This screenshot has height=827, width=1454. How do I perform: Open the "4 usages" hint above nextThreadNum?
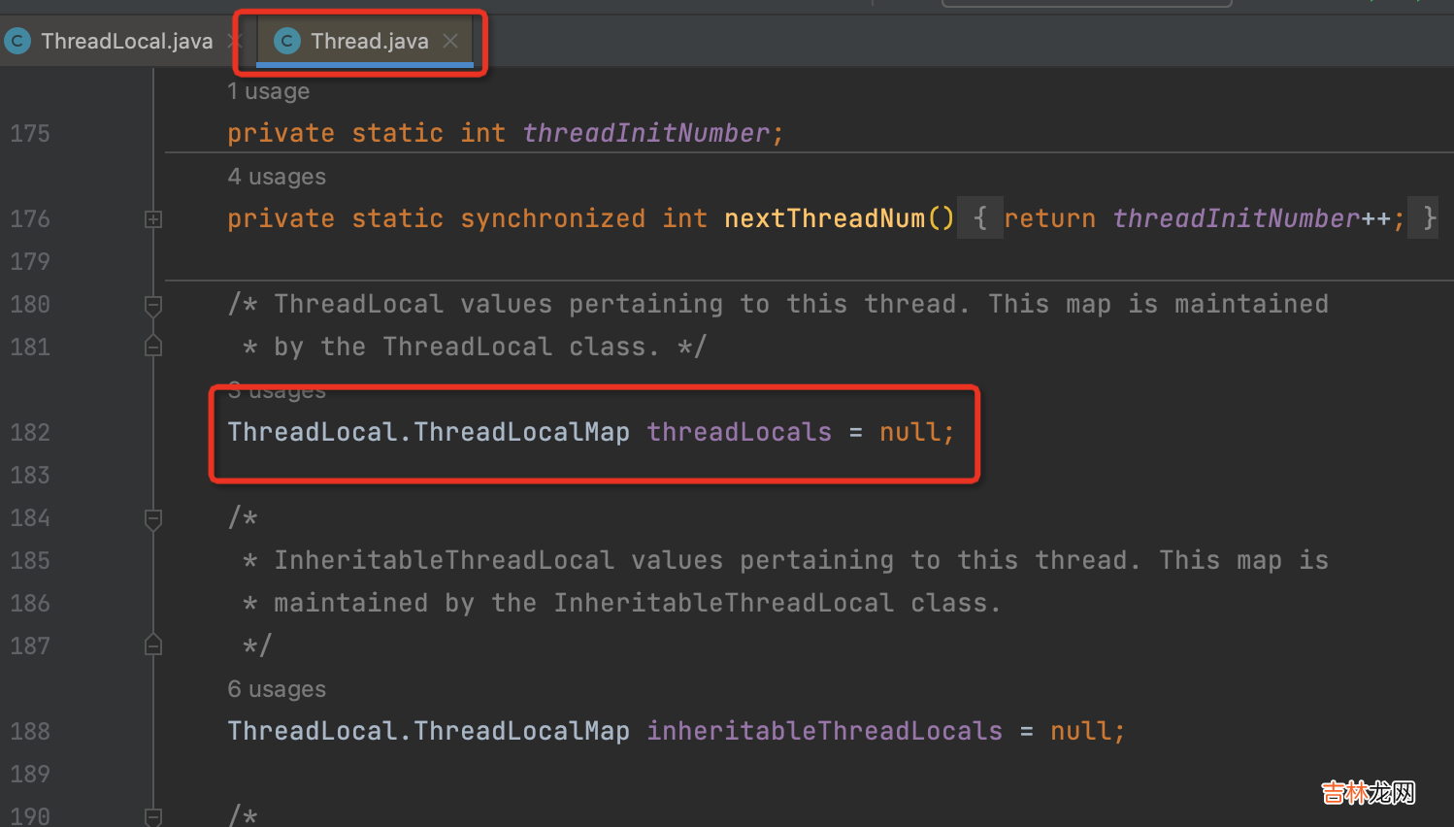(277, 177)
